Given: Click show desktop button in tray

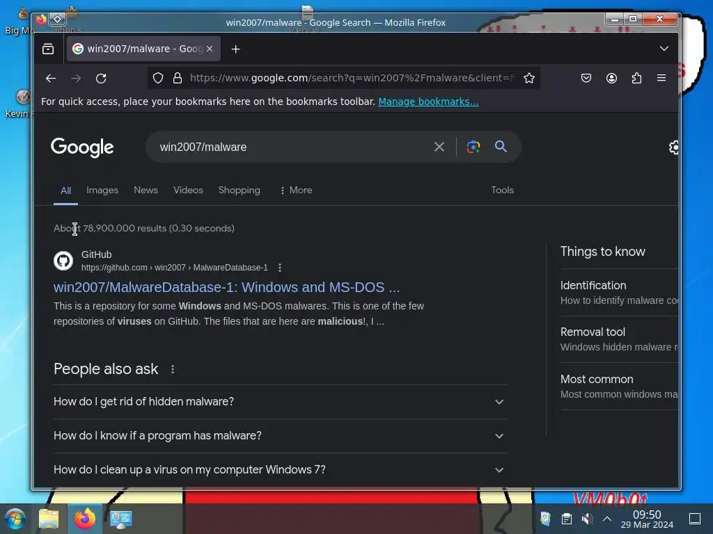Looking at the screenshot, I should coord(695,519).
